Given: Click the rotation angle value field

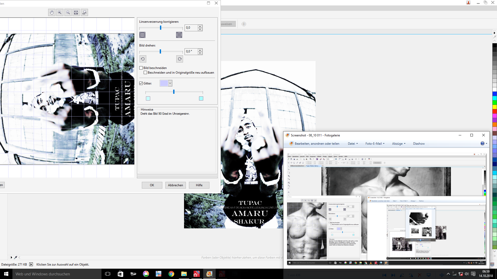Looking at the screenshot, I should coord(191,51).
